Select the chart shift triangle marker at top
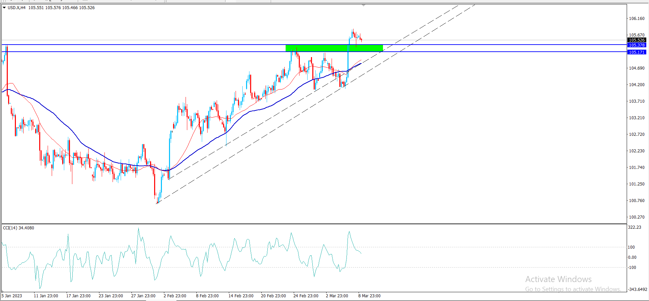 click(363, 5)
